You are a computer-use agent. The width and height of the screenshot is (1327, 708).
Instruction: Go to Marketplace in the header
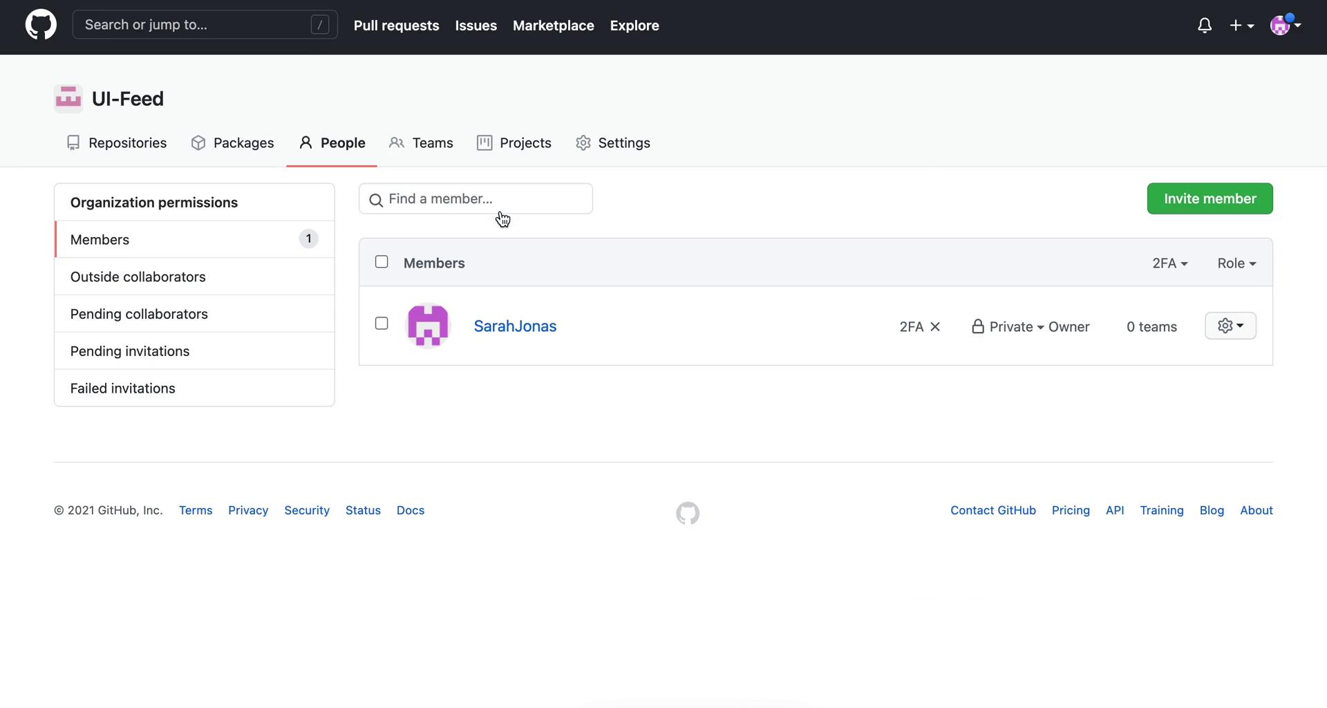553,26
